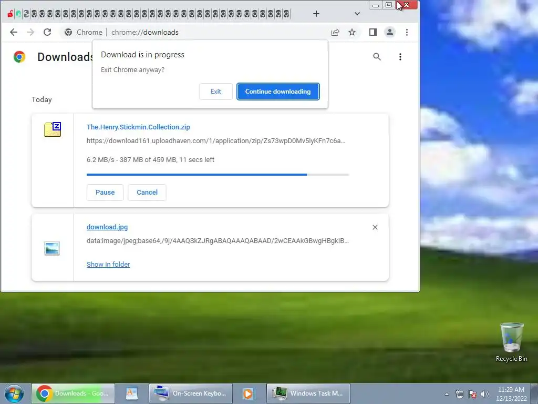The image size is (538, 404).
Task: Pause the Henry Stickmin download
Action: click(x=105, y=193)
